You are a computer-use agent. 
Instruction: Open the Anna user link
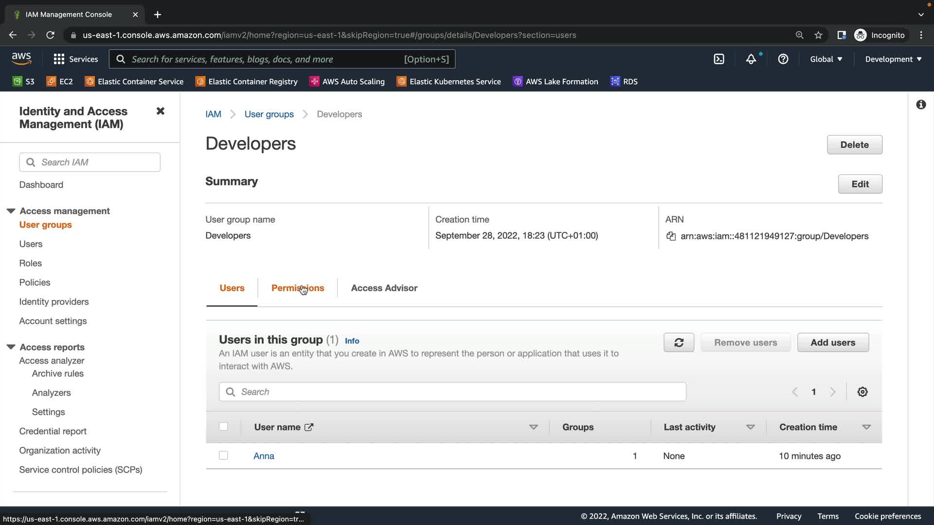264,456
